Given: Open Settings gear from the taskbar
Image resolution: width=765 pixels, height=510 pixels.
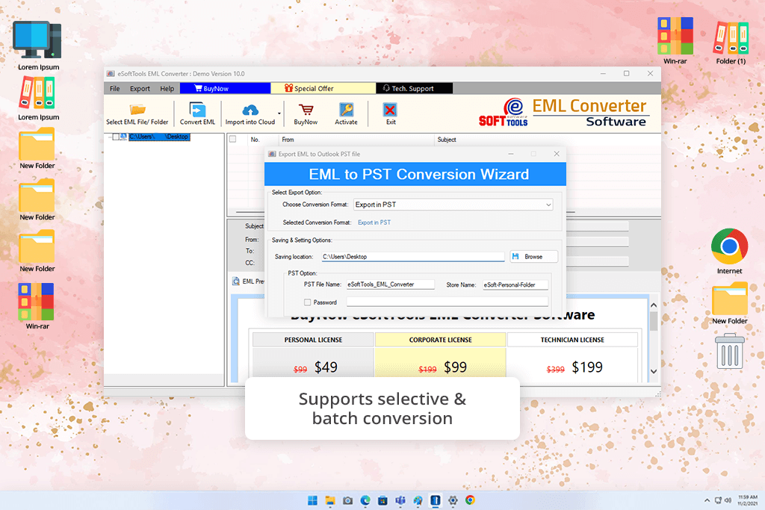Looking at the screenshot, I should 453,500.
